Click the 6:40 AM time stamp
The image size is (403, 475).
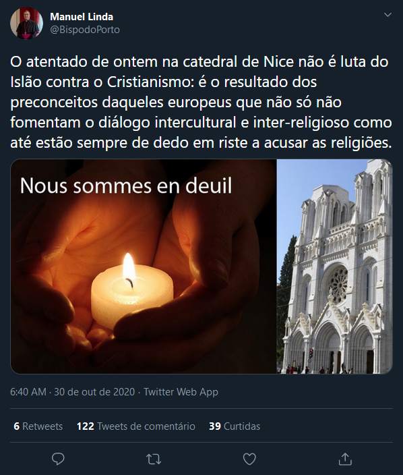pos(28,392)
